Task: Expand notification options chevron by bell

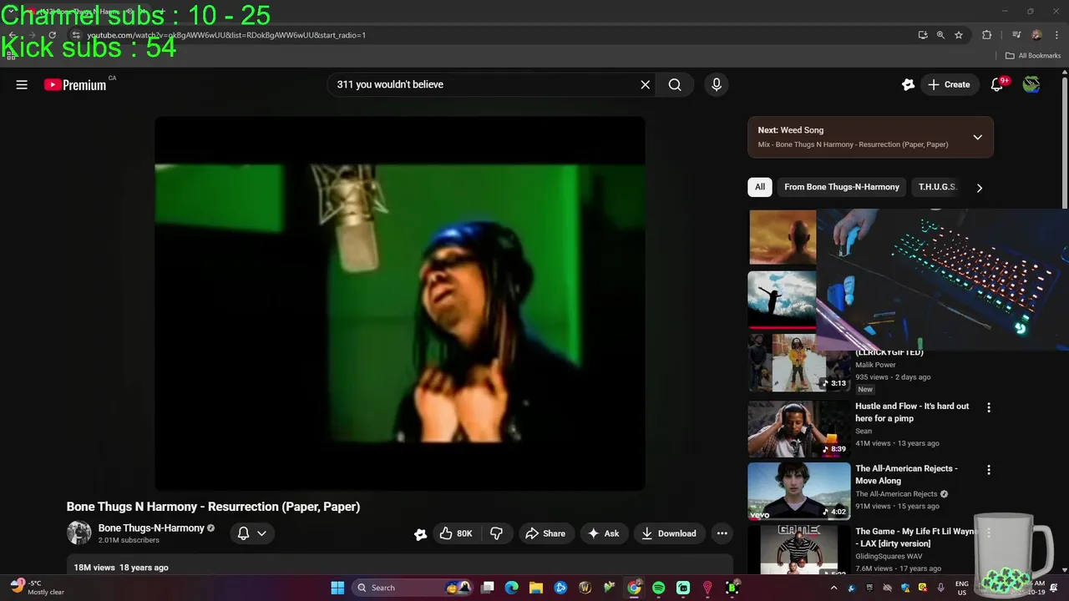Action: click(261, 533)
